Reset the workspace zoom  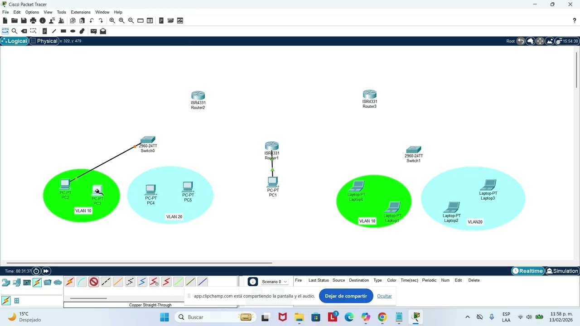[121, 20]
